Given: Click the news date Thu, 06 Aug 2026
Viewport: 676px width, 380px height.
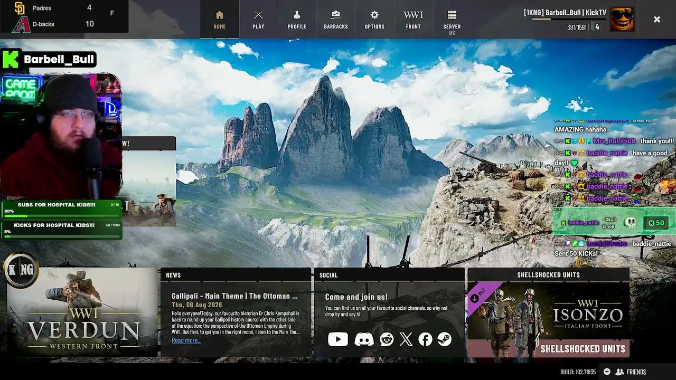Looking at the screenshot, I should (197, 305).
